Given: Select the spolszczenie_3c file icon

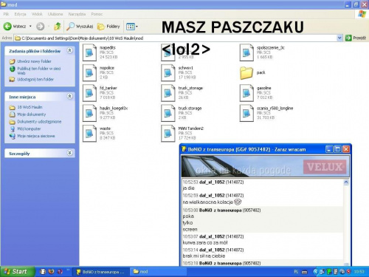Looking at the screenshot, I should 246,52.
